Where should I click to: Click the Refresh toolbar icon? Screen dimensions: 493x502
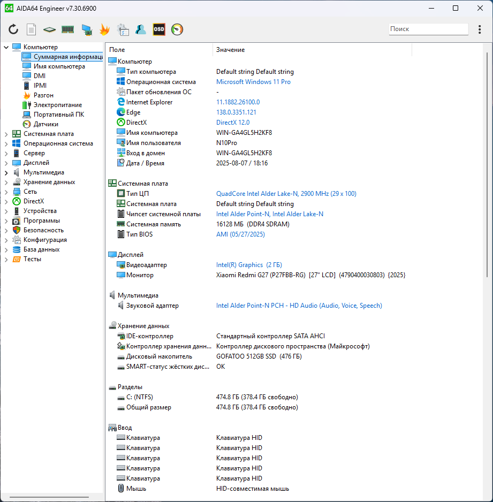click(x=13, y=29)
